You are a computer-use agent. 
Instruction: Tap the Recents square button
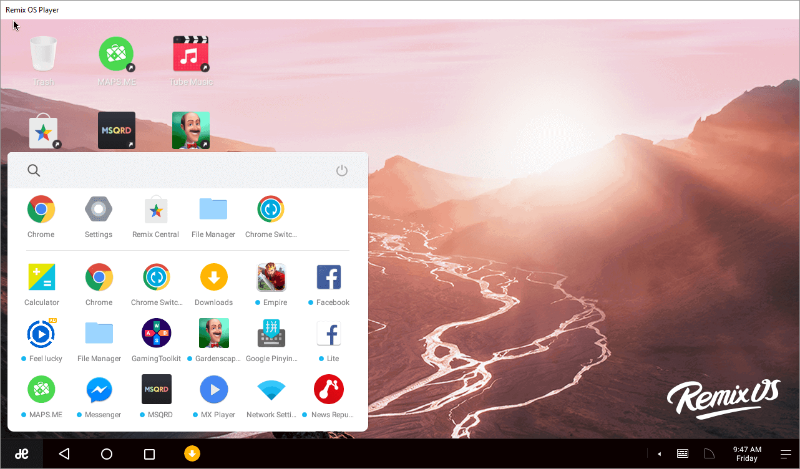(x=149, y=454)
